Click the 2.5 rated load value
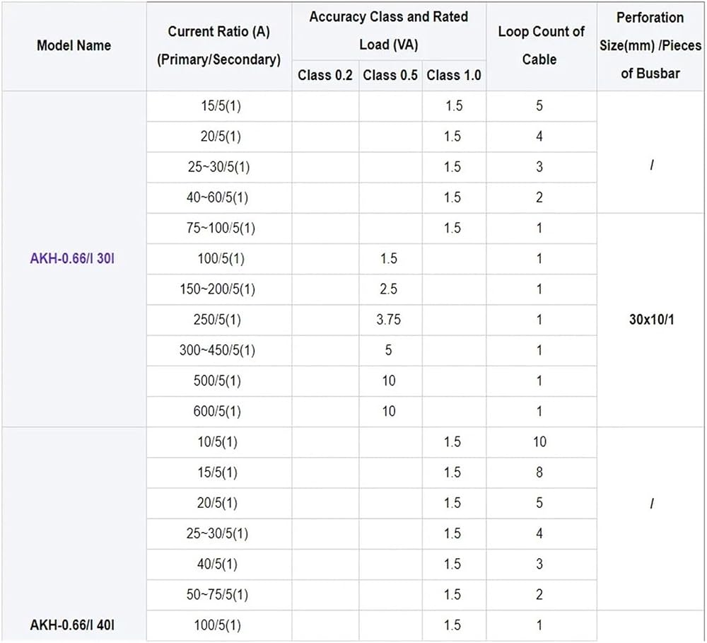This screenshot has height=643, width=707. [389, 289]
